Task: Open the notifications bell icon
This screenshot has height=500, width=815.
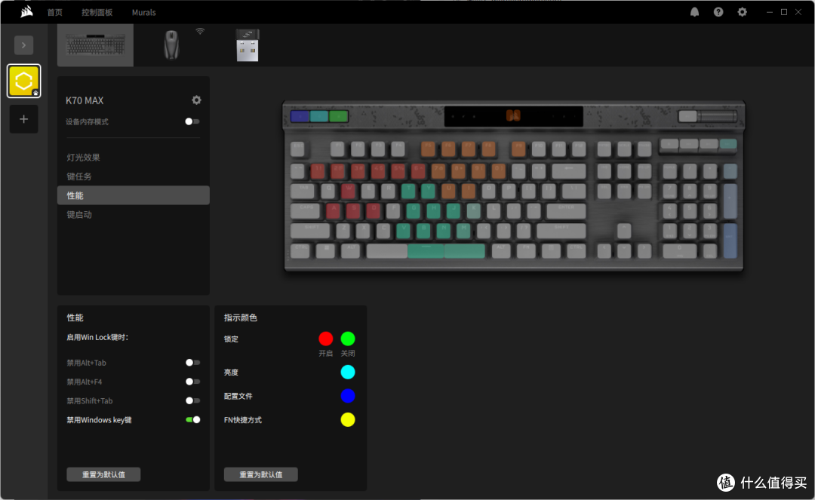Action: pos(694,12)
